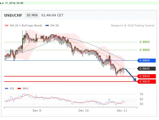Click the 01:46:04 CET timestamp
Viewport: 159px width, 120px height.
tap(52, 15)
